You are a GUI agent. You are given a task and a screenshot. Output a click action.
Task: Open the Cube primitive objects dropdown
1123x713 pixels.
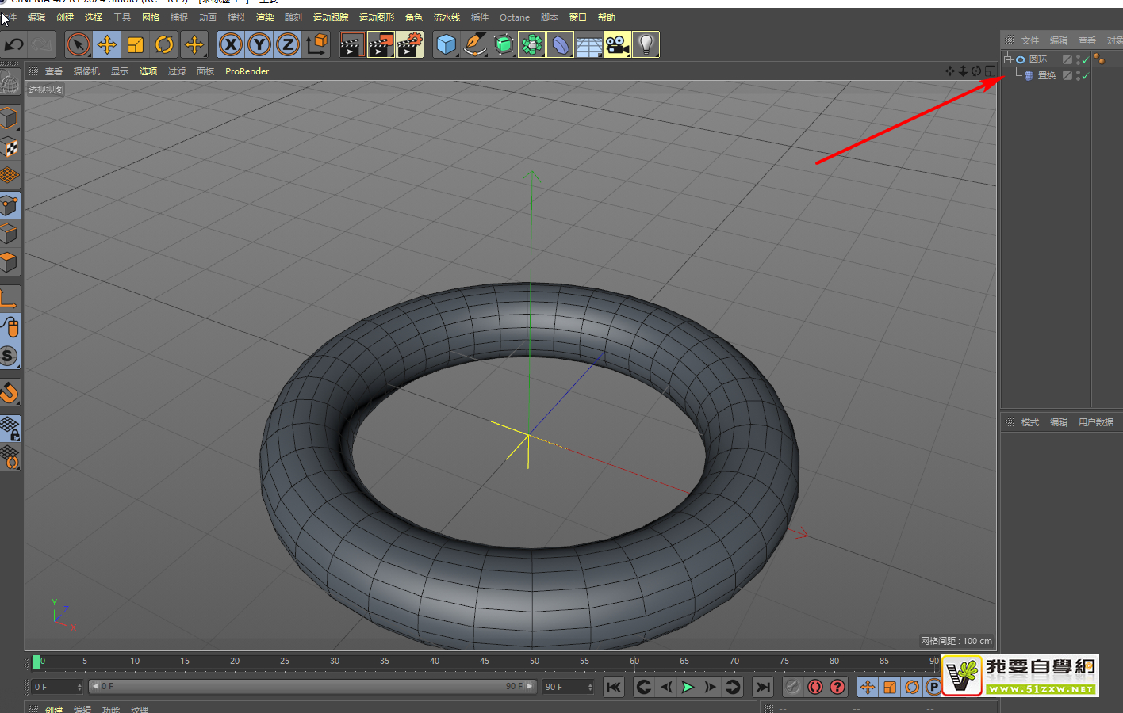click(447, 44)
